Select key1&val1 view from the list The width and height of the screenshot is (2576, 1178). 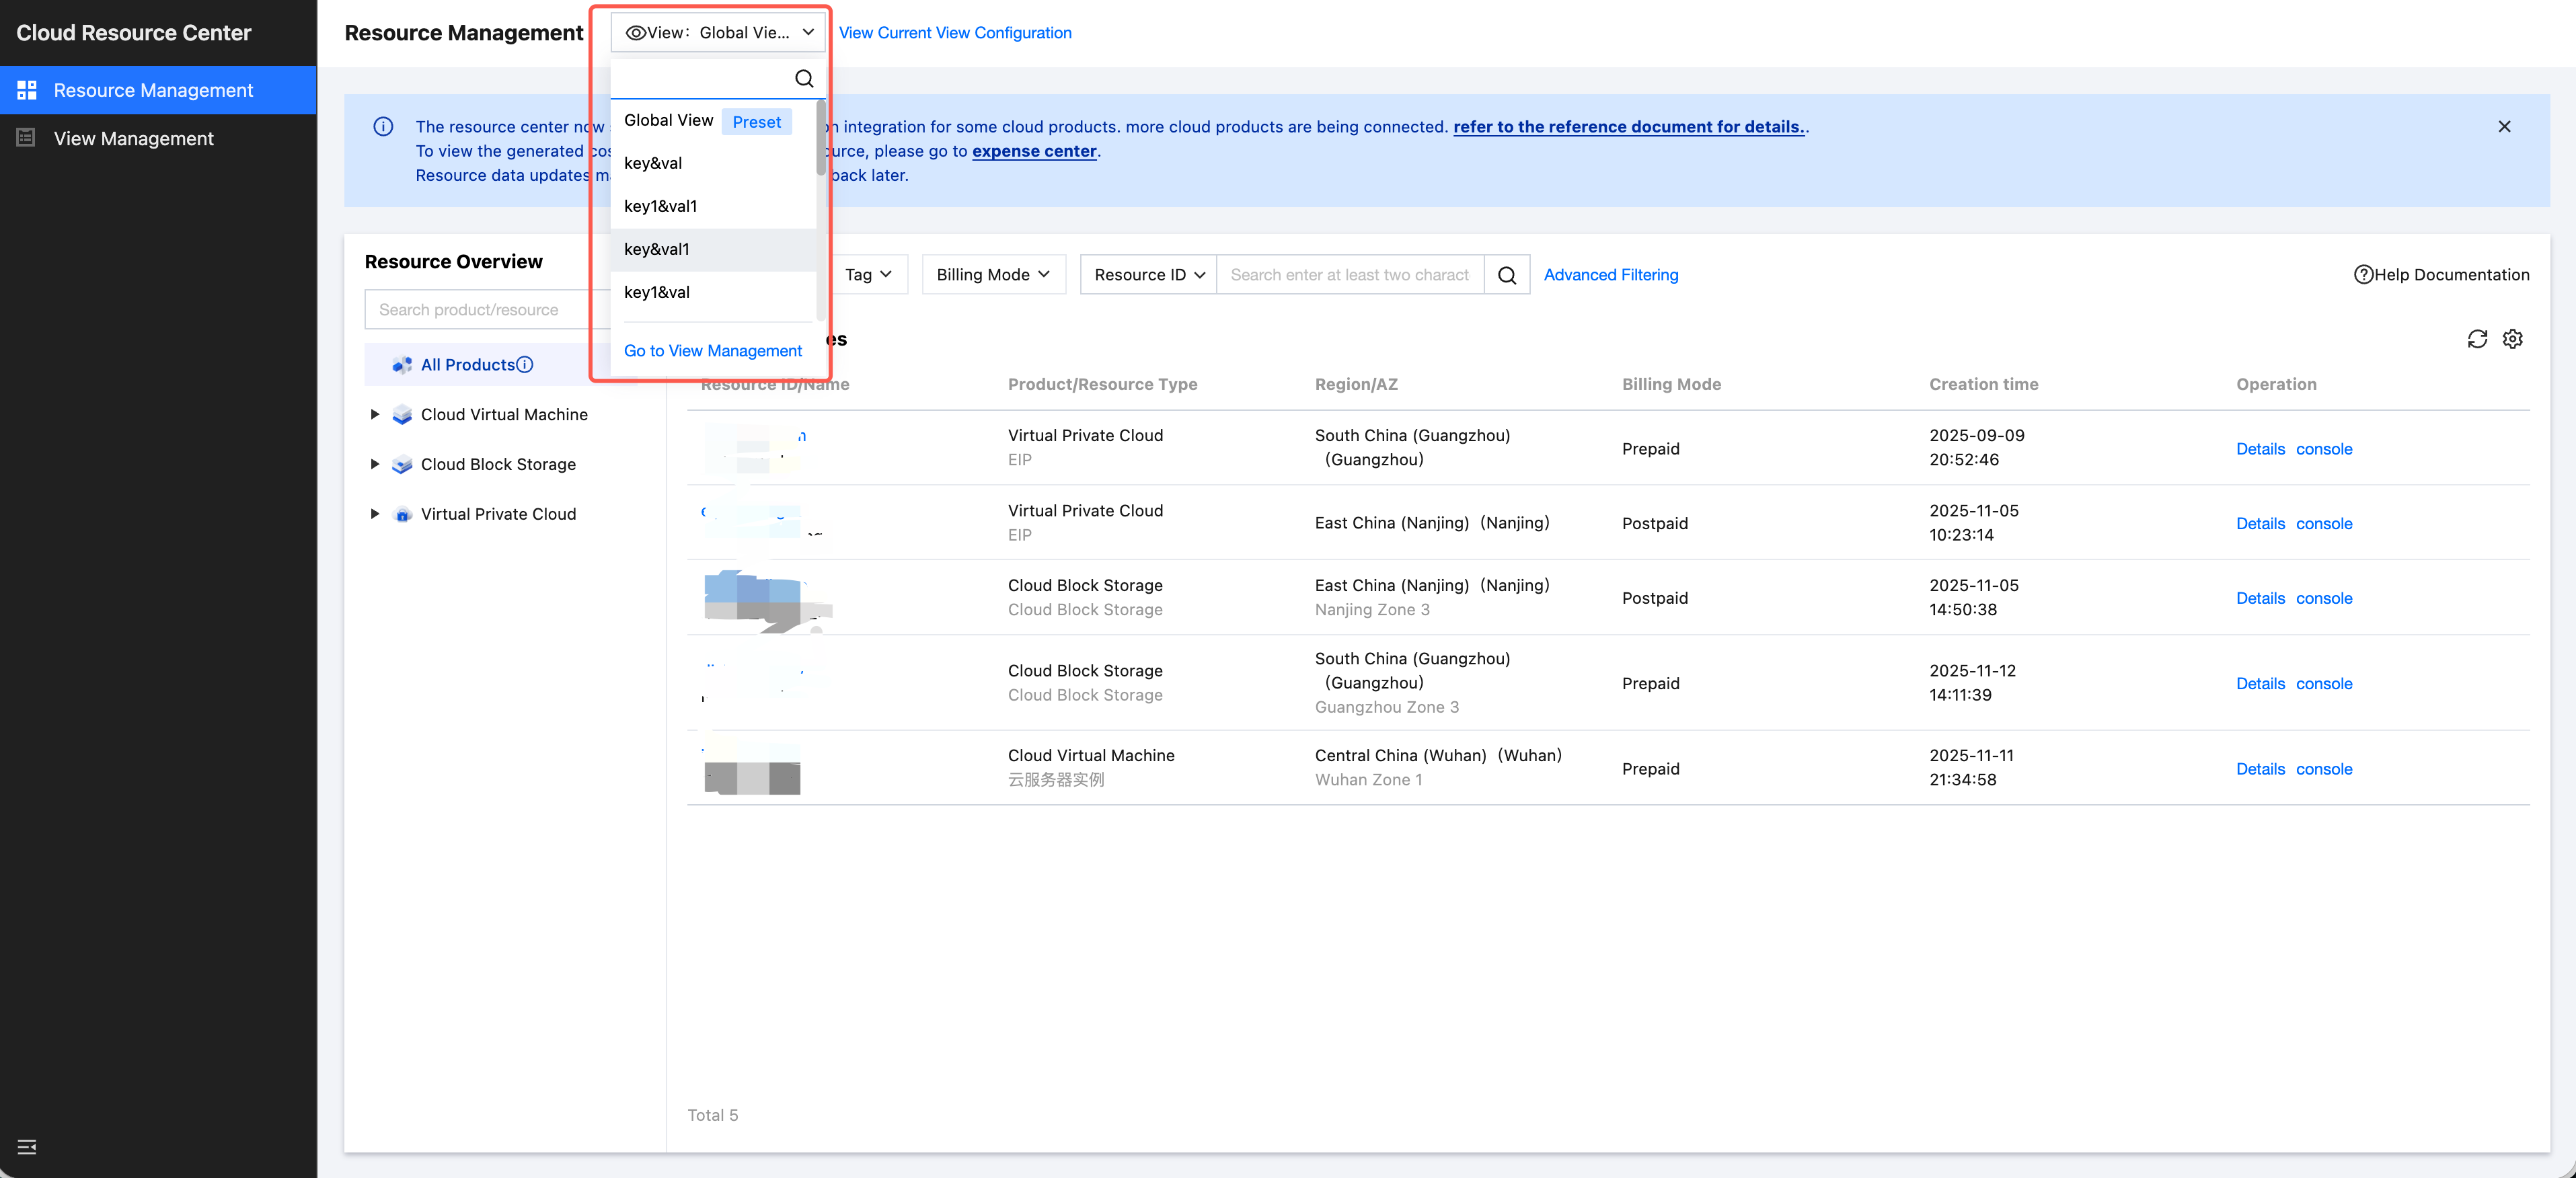(660, 206)
